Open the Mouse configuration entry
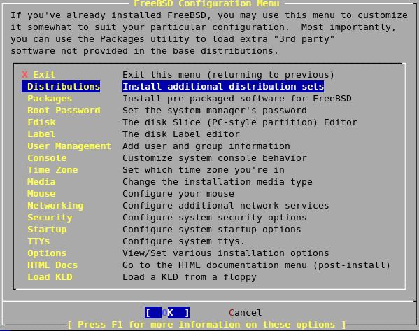The image size is (419, 331). [41, 194]
